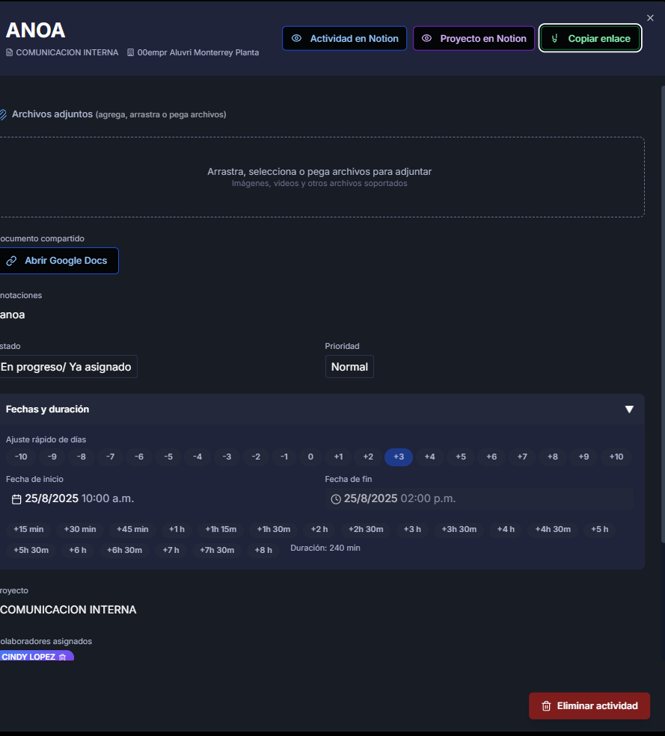Select the 0 day quick adjust chip
Image resolution: width=665 pixels, height=736 pixels.
tap(310, 457)
